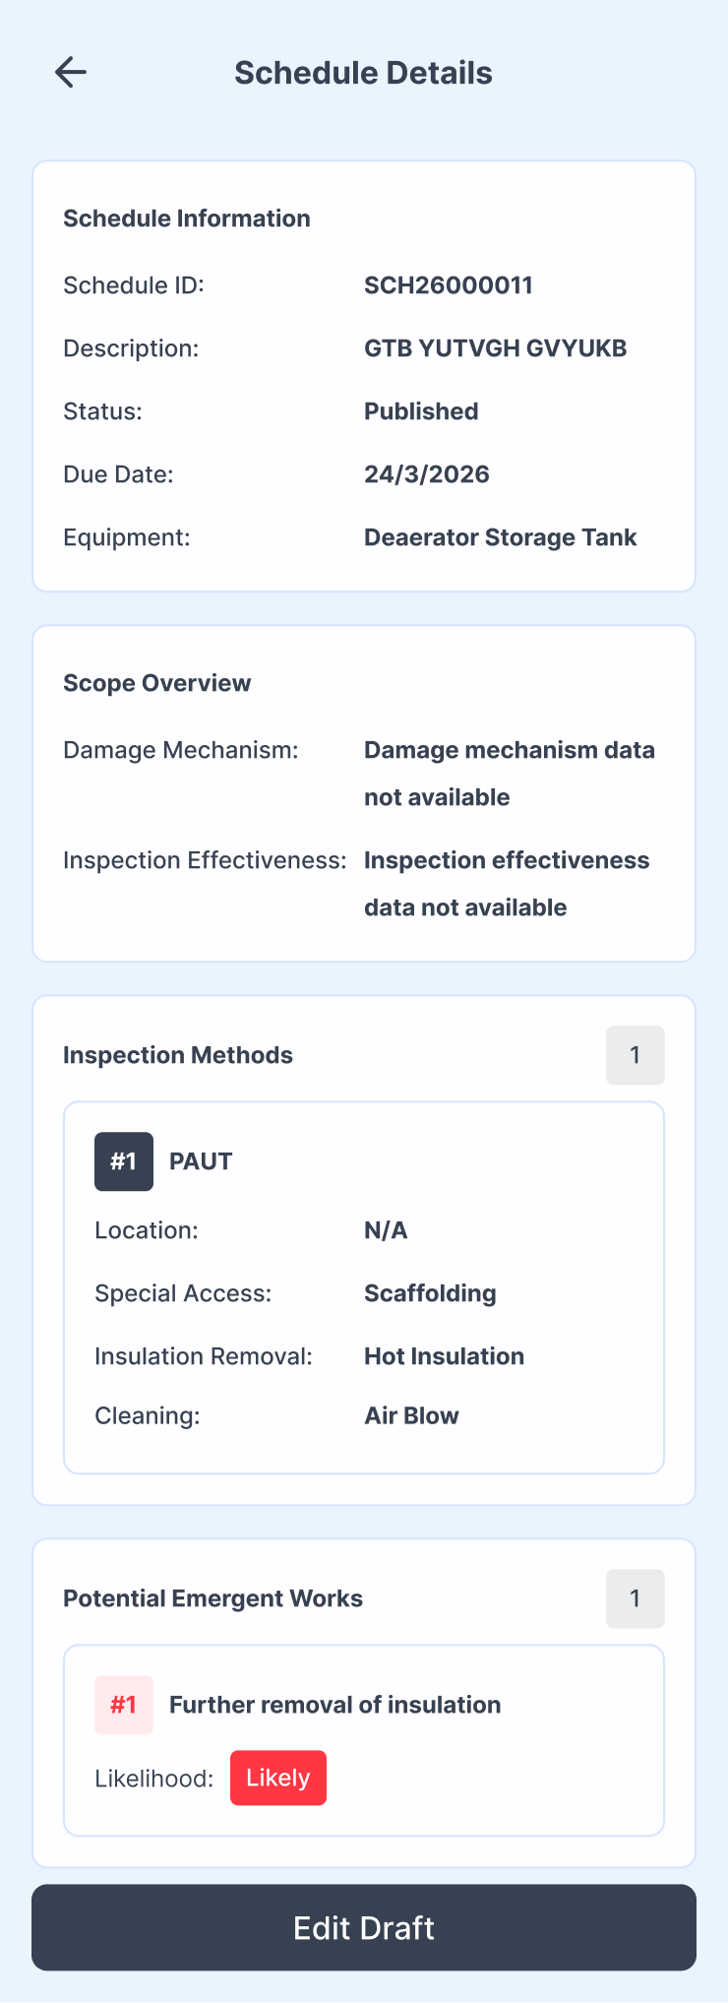Tap the red #1 emergent work badge
This screenshot has width=728, height=2003.
click(x=124, y=1705)
